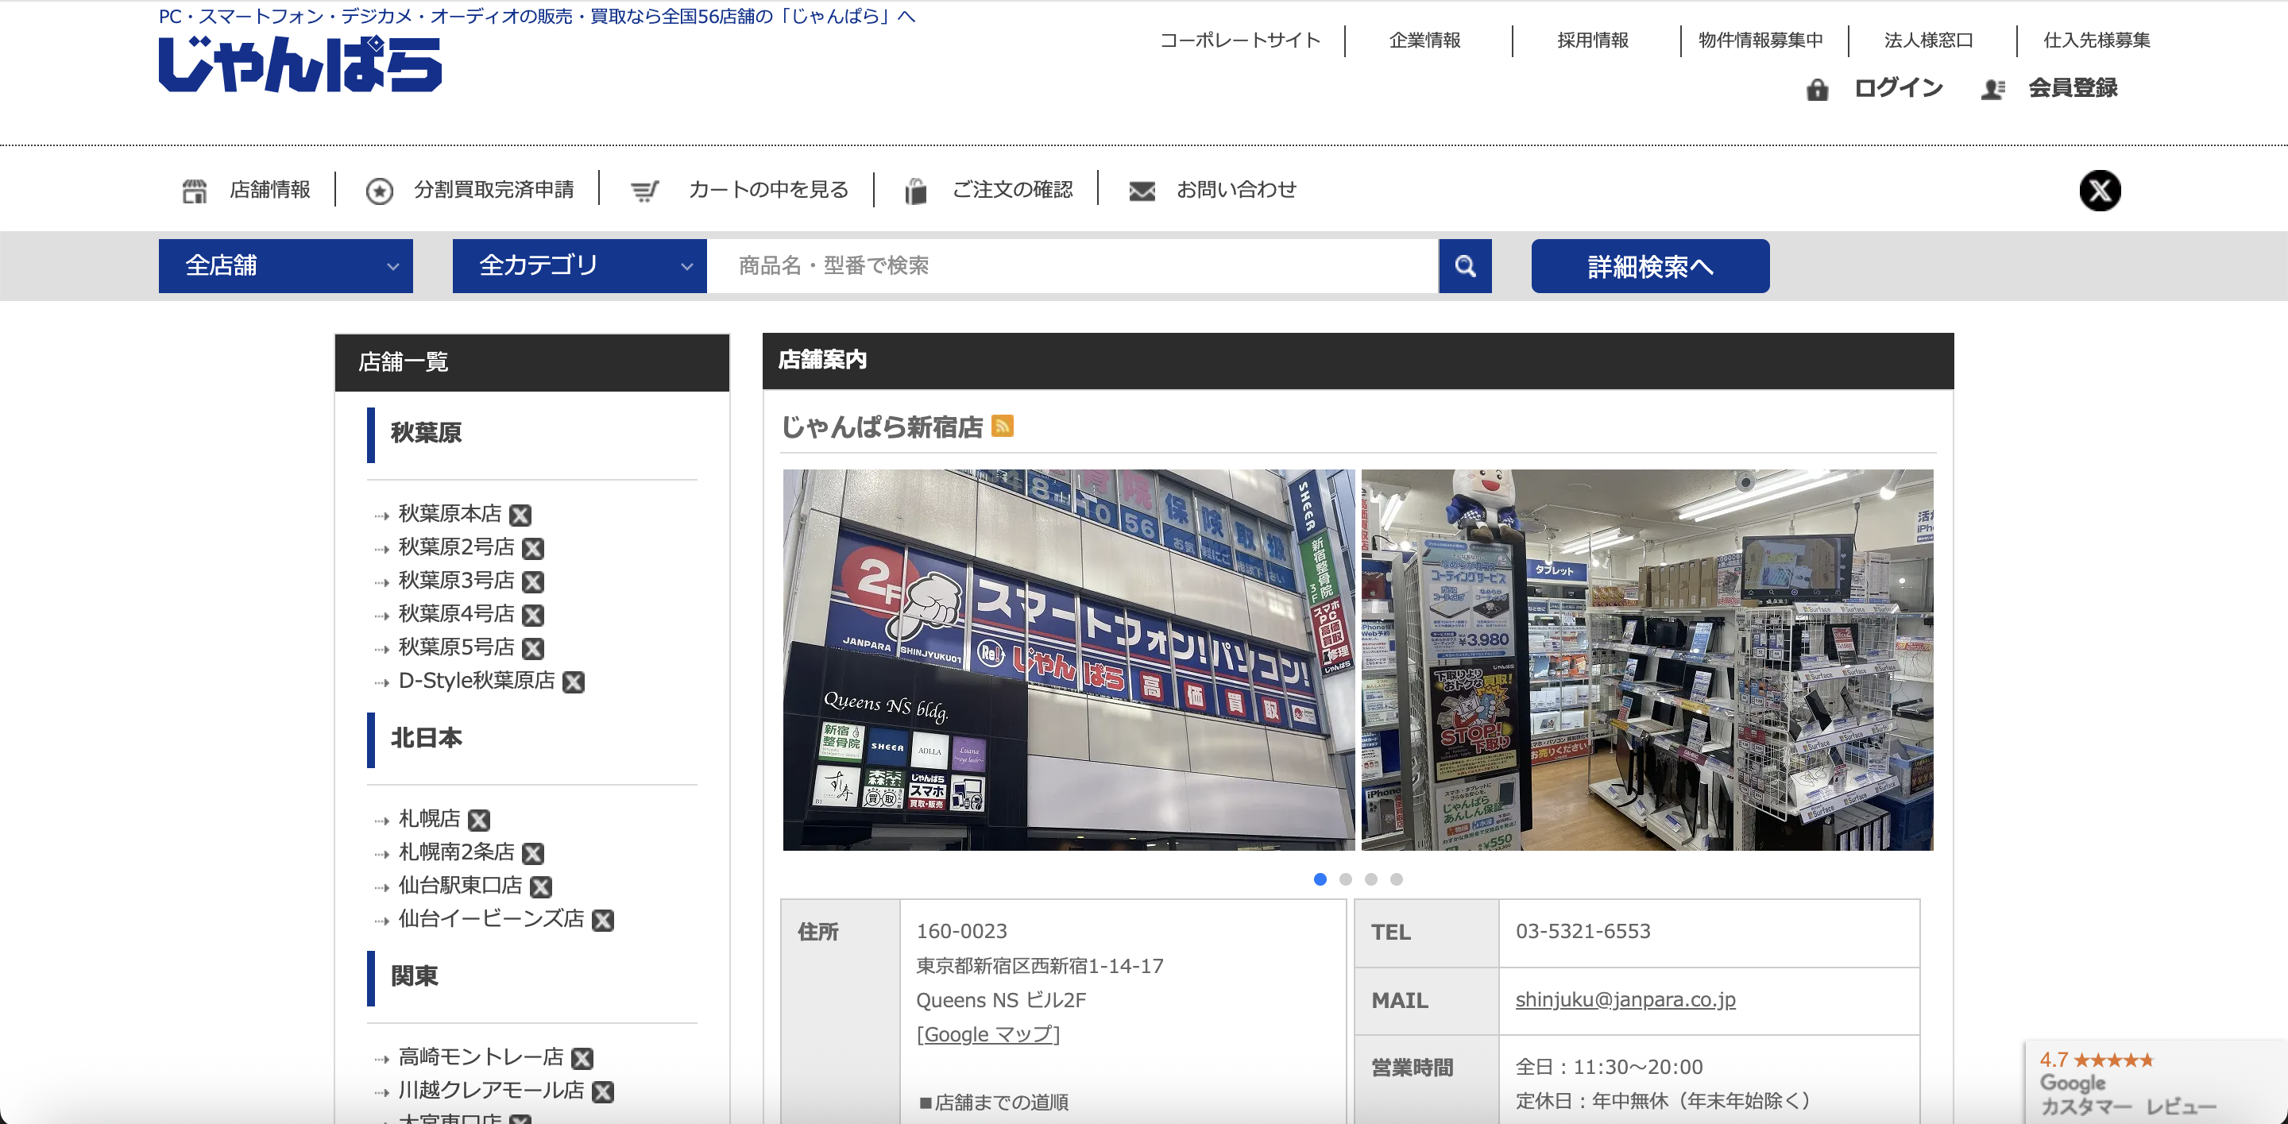Click the member registration person icon

(1993, 89)
